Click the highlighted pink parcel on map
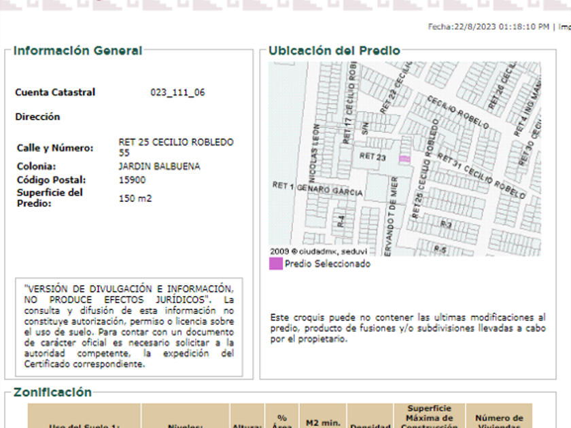 (404, 159)
